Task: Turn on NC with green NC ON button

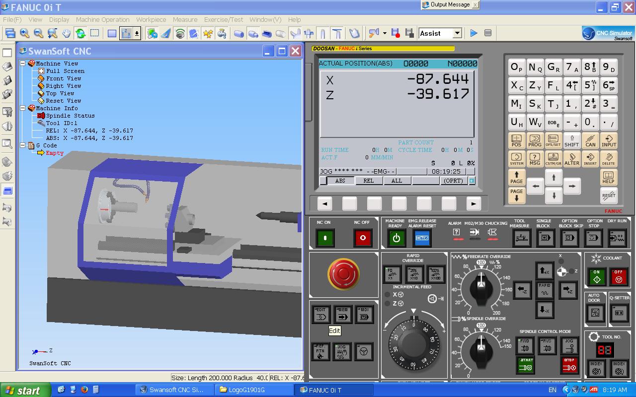Action: click(x=325, y=238)
